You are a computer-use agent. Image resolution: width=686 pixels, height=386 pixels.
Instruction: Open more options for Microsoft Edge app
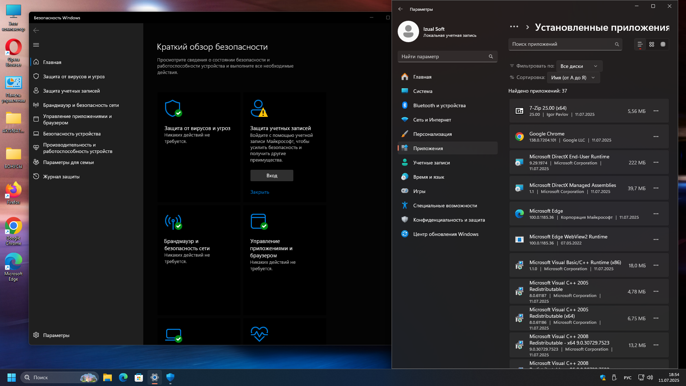click(656, 214)
